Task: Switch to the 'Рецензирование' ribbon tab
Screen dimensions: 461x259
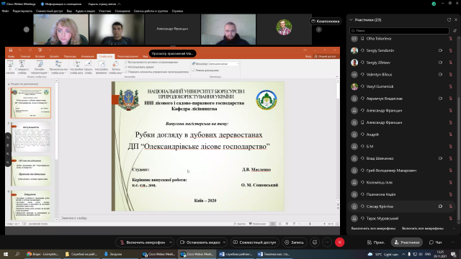Action: (127, 56)
